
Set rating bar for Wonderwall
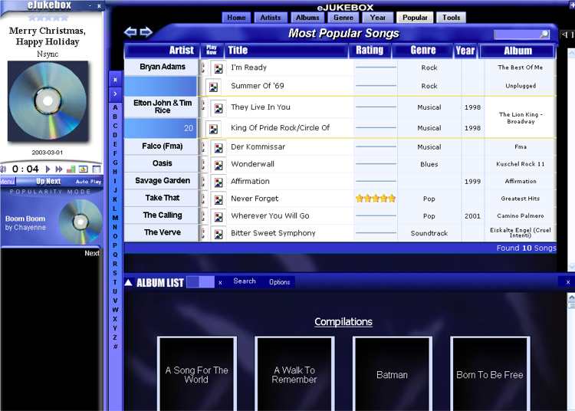point(376,164)
